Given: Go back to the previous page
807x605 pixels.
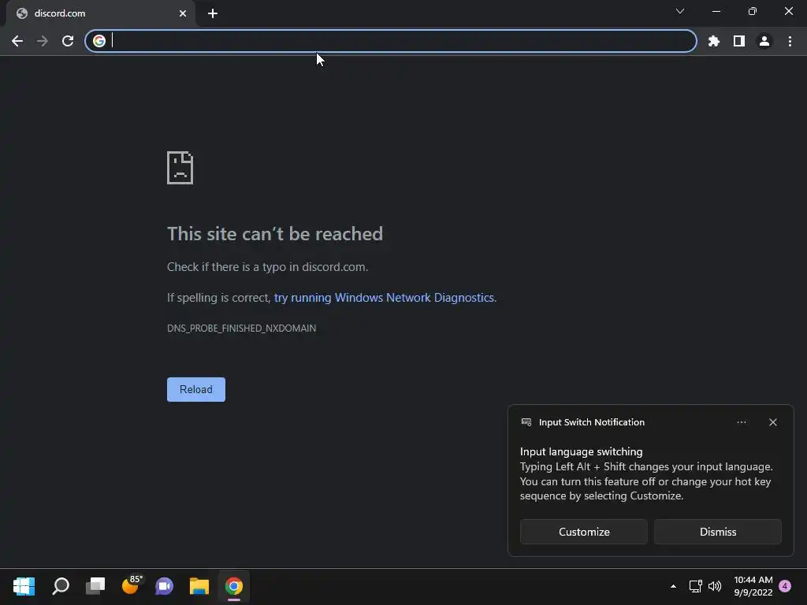Looking at the screenshot, I should (x=17, y=41).
